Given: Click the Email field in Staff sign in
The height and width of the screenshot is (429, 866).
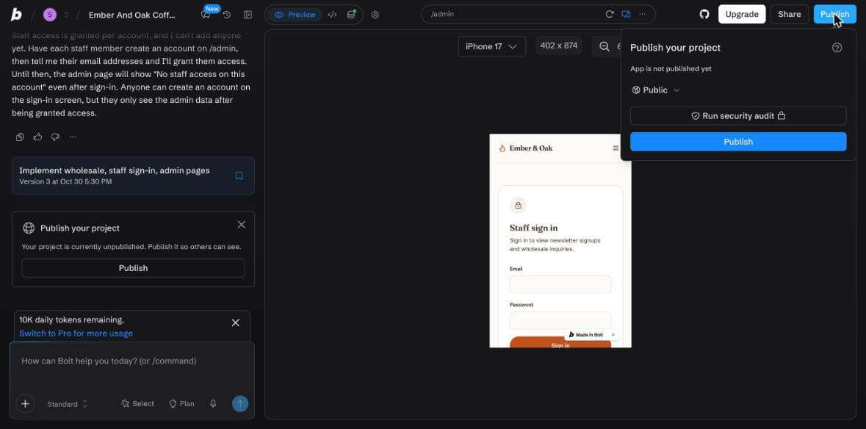Looking at the screenshot, I should [x=560, y=284].
